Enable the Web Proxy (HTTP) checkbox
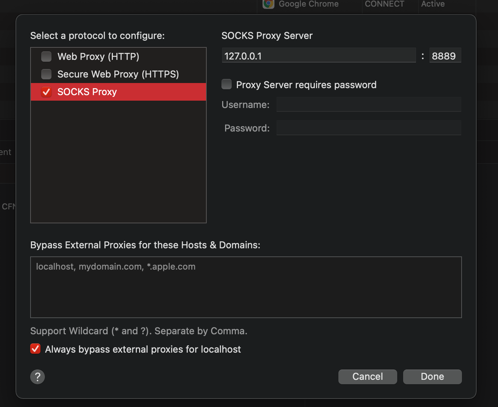The height and width of the screenshot is (407, 498). (x=46, y=56)
